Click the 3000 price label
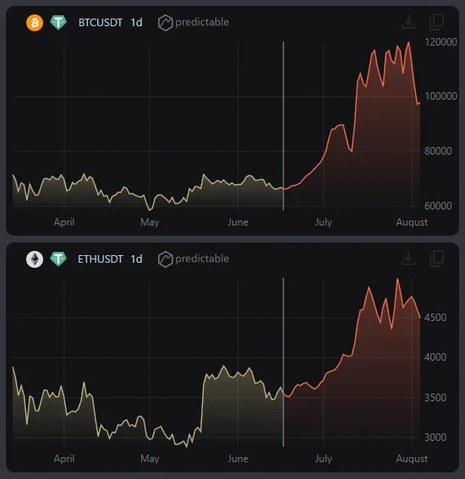The width and height of the screenshot is (465, 479). 435,438
